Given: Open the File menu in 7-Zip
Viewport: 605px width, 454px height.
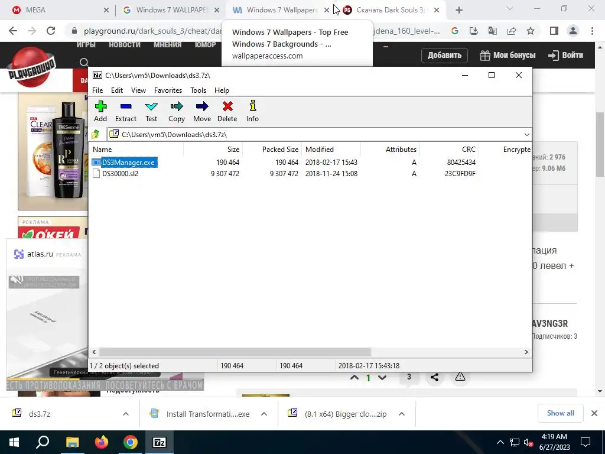Looking at the screenshot, I should pyautogui.click(x=97, y=90).
